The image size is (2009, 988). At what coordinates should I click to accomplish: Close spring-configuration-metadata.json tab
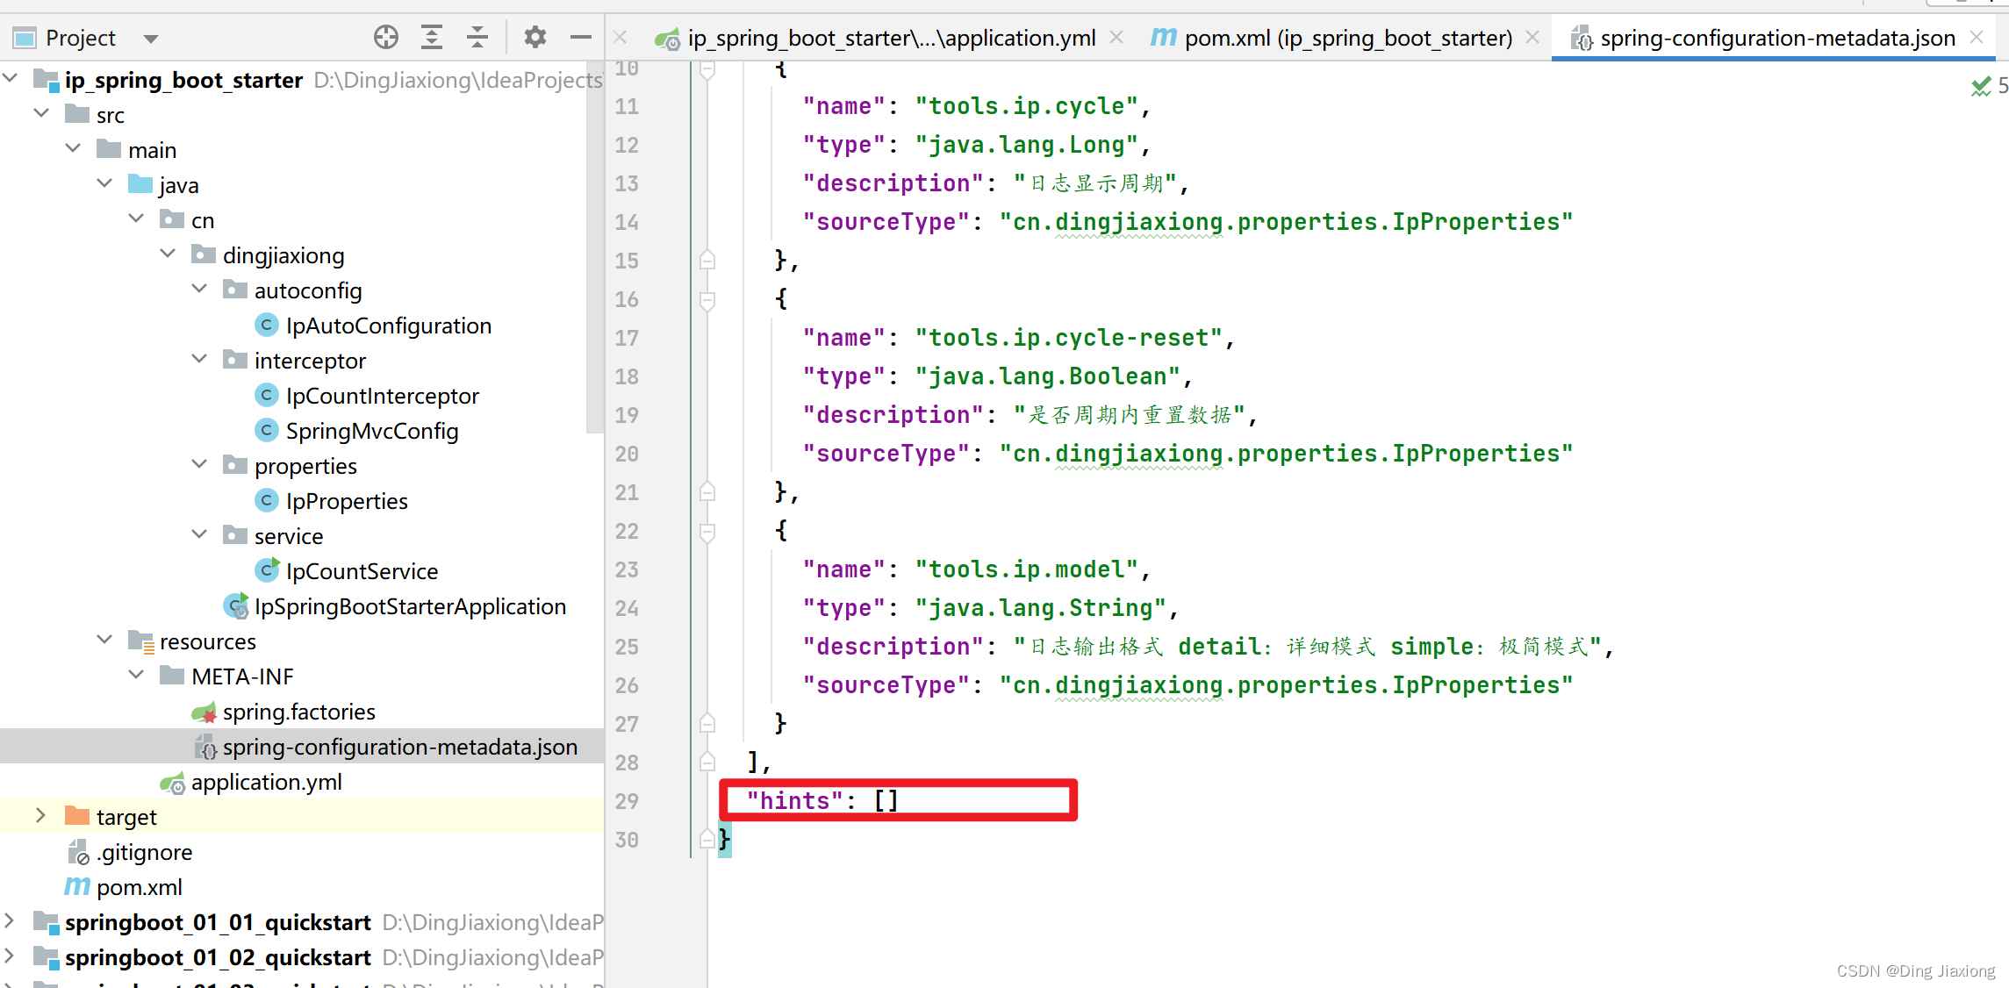1977,37
